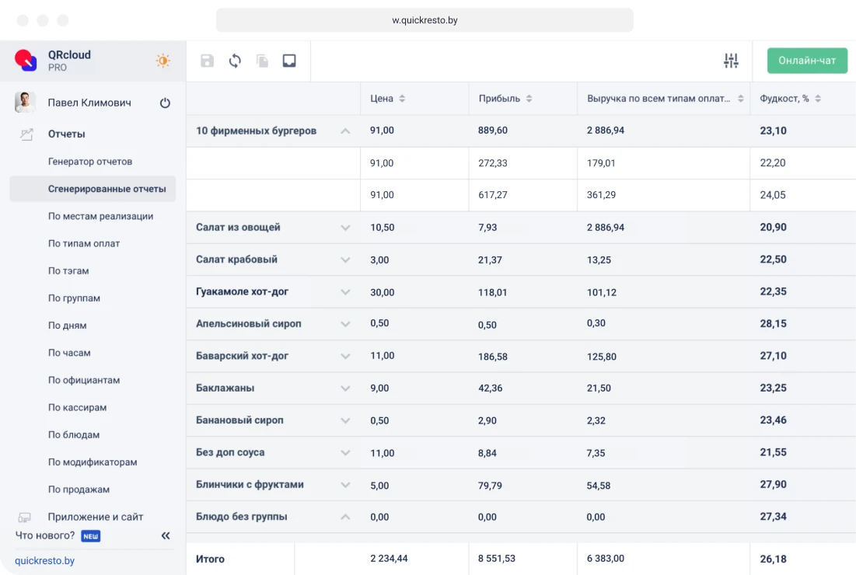Open the Онлайн-чат button

[x=807, y=61]
